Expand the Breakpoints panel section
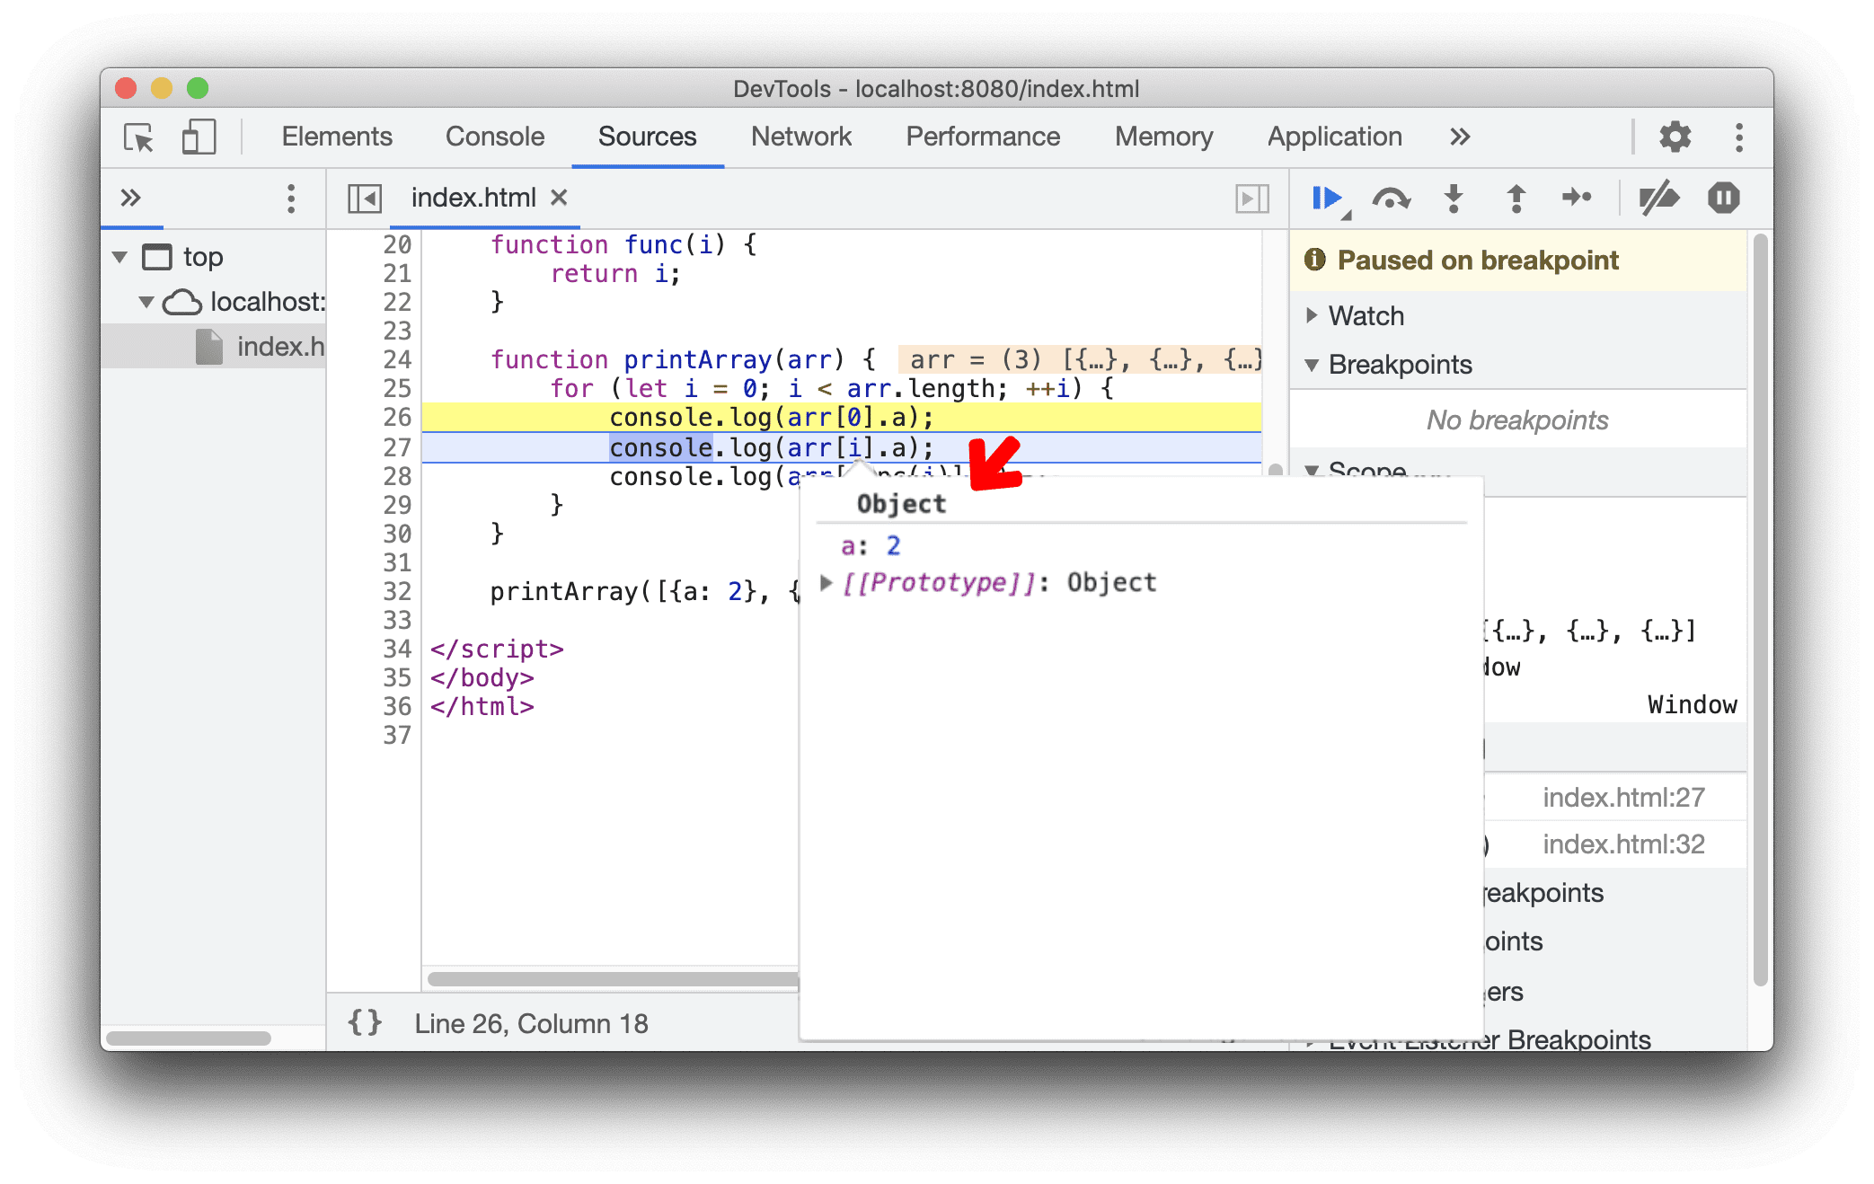 pos(1309,366)
